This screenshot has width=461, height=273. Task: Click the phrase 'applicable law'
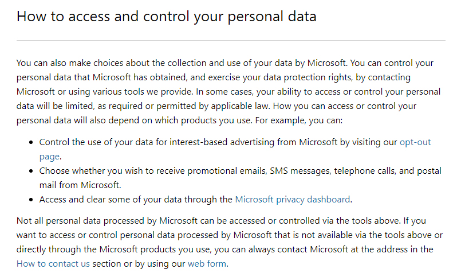pos(240,106)
